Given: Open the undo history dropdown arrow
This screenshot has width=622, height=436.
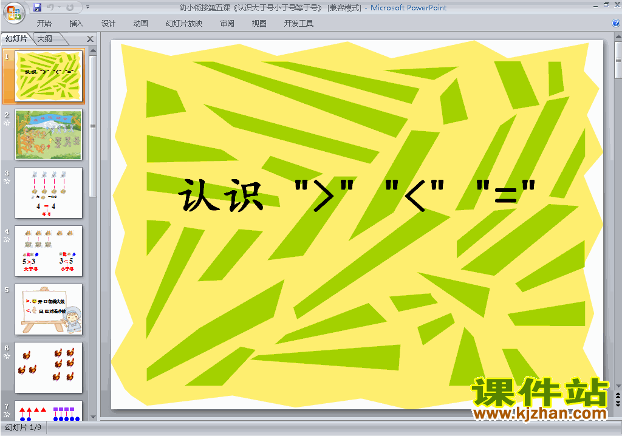Looking at the screenshot, I should (x=59, y=7).
